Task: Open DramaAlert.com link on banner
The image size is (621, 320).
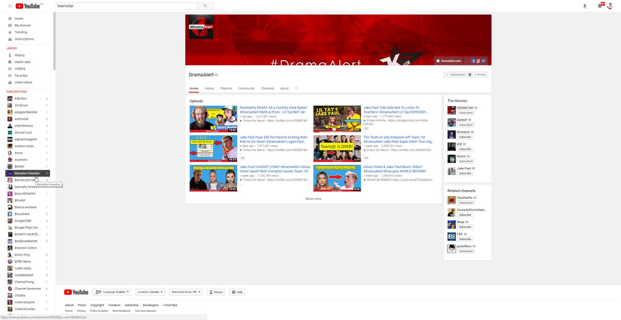Action: point(448,61)
